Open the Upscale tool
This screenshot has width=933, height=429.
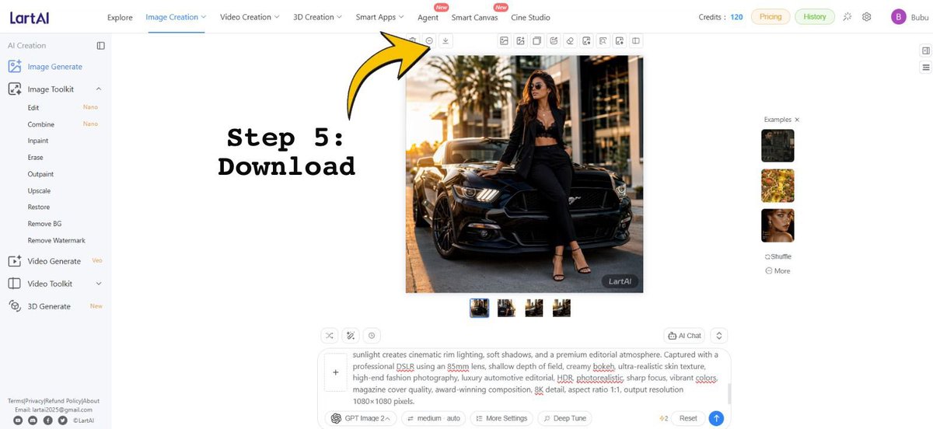coord(39,190)
